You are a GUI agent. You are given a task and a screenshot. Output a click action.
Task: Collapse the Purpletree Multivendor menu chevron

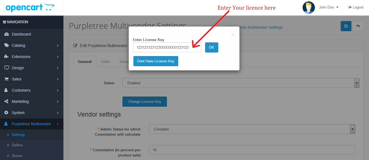pos(58,124)
